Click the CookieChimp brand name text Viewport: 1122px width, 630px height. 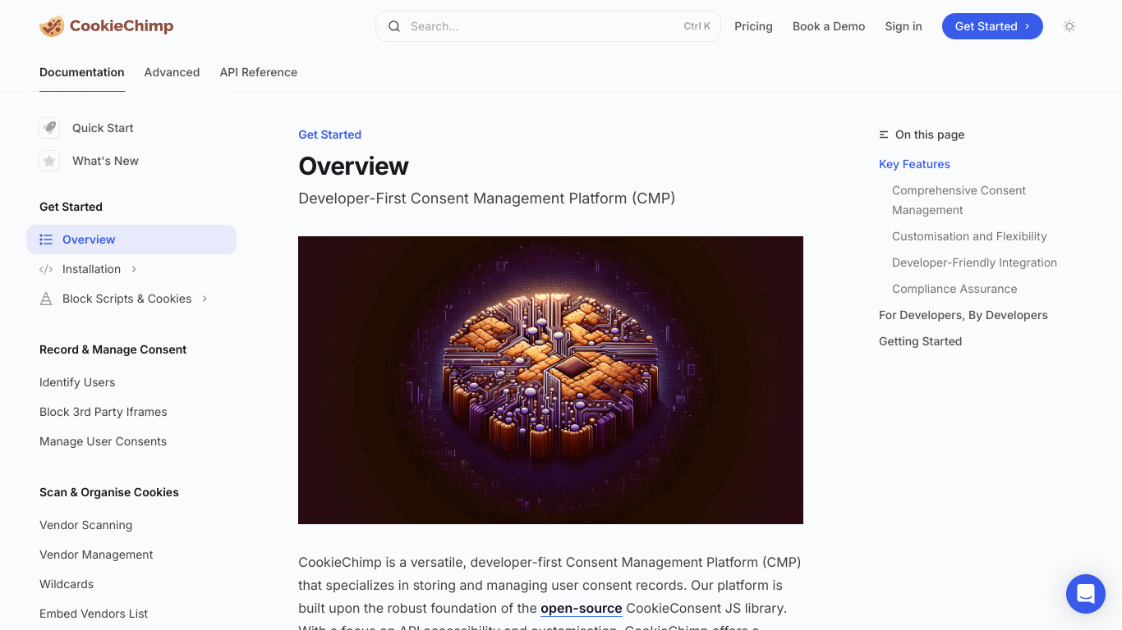[122, 26]
